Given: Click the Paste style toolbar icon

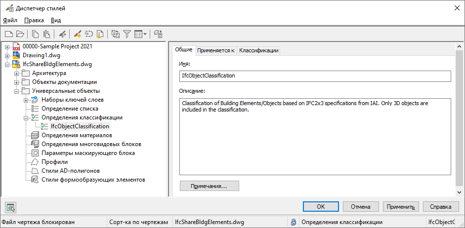Looking at the screenshot, I should (46, 34).
